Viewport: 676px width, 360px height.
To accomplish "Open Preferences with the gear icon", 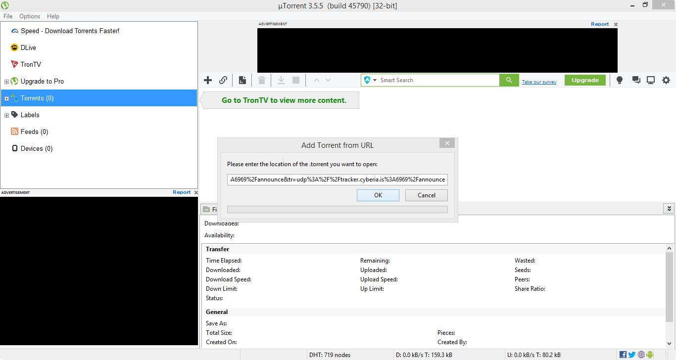I will 666,80.
